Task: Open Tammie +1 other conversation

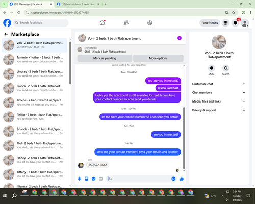Action: coord(34,60)
